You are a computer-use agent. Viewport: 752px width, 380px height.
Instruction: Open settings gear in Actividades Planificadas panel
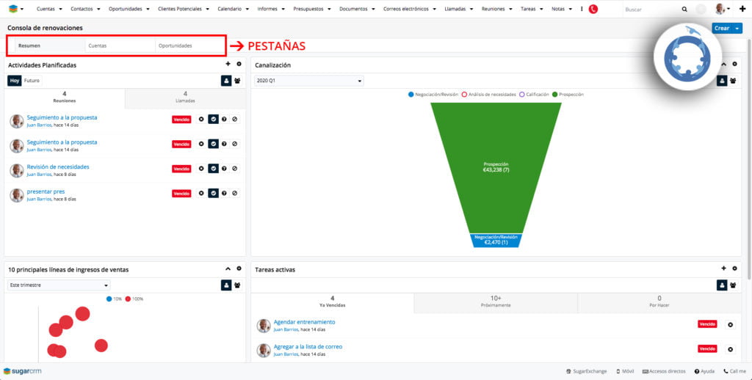[x=239, y=65]
